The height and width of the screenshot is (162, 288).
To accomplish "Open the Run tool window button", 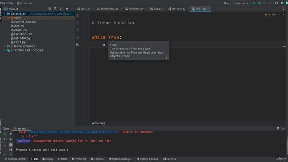I will coord(35,159).
